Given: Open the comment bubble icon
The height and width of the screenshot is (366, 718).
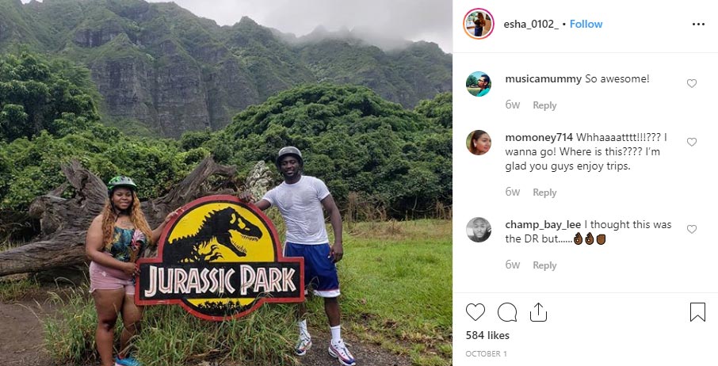Looking at the screenshot, I should 507,312.
